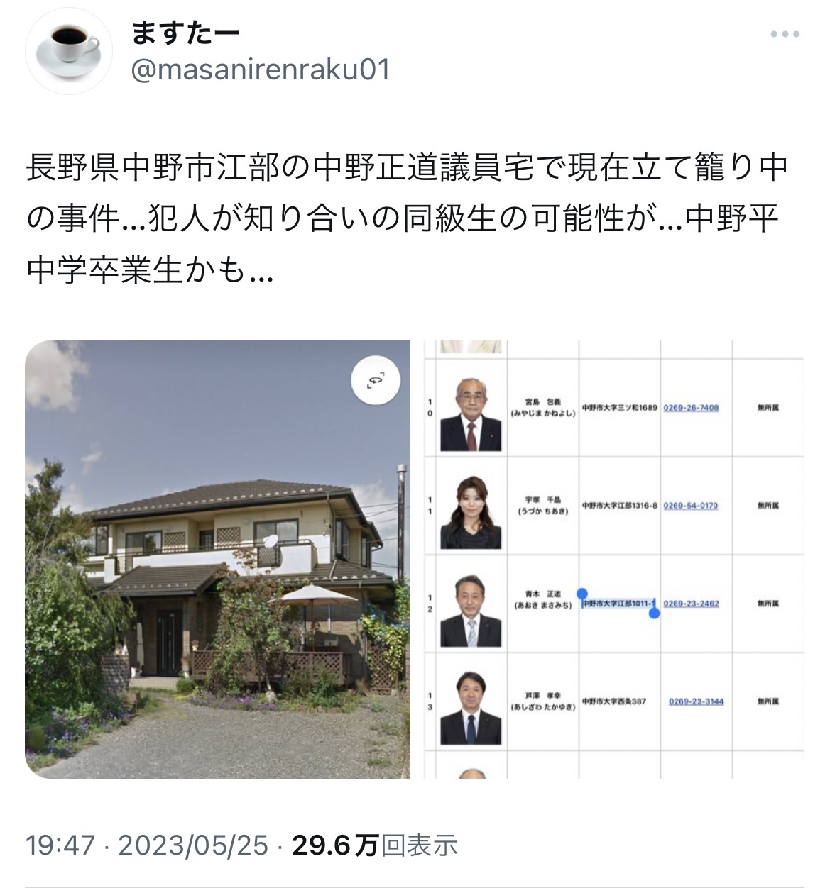Tap phone number 0269-54-0170

tap(691, 506)
